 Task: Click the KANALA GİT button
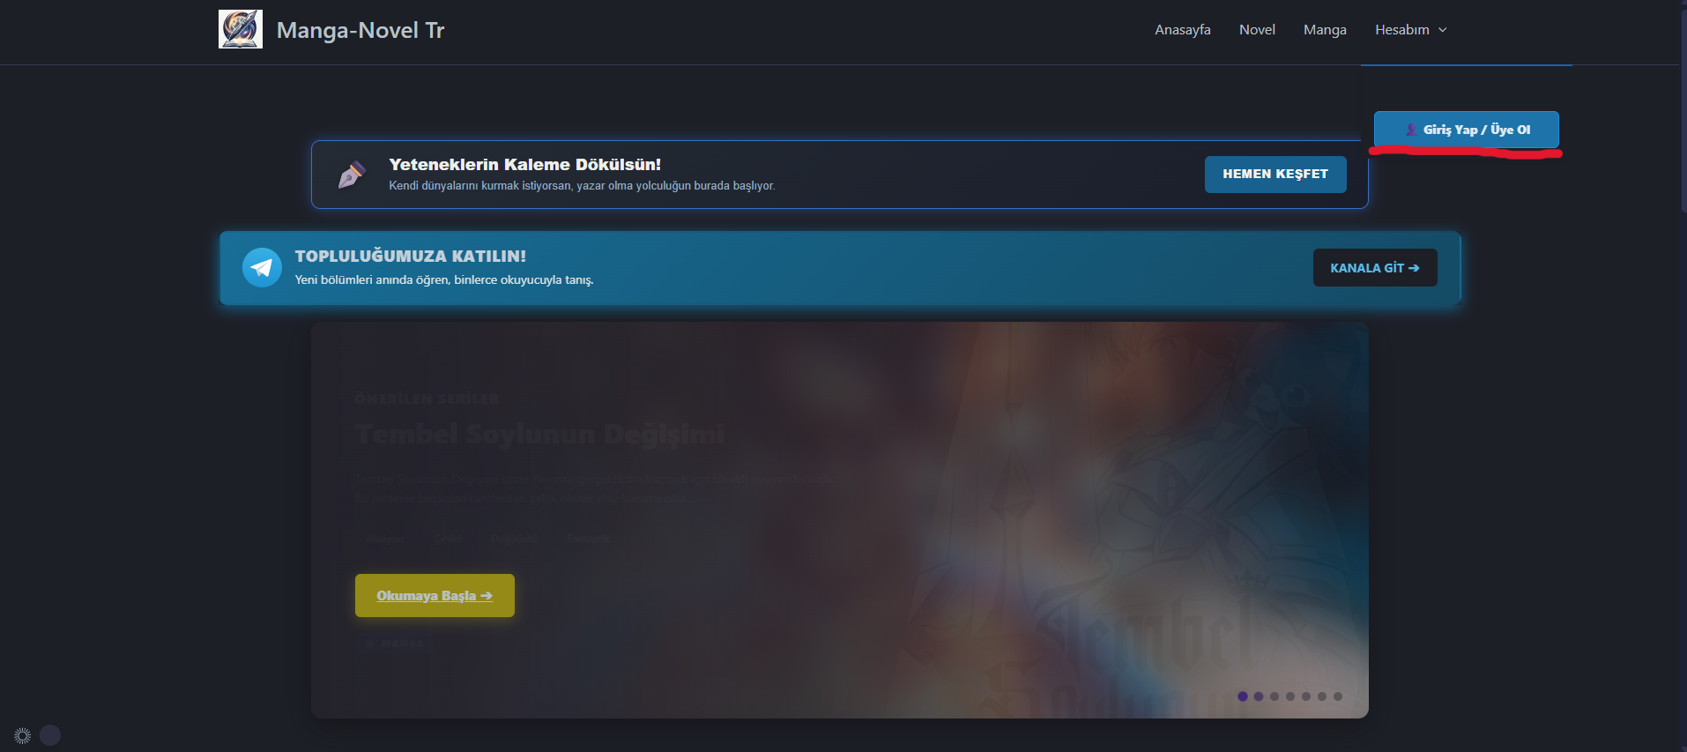point(1374,268)
